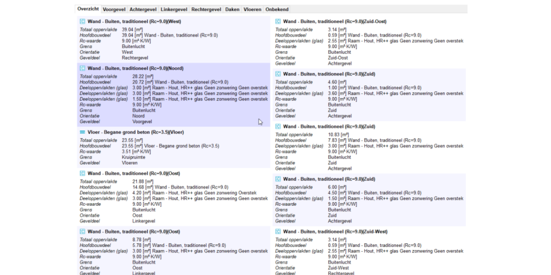Show the Onbekend tab
The height and width of the screenshot is (275, 551).
tap(277, 9)
